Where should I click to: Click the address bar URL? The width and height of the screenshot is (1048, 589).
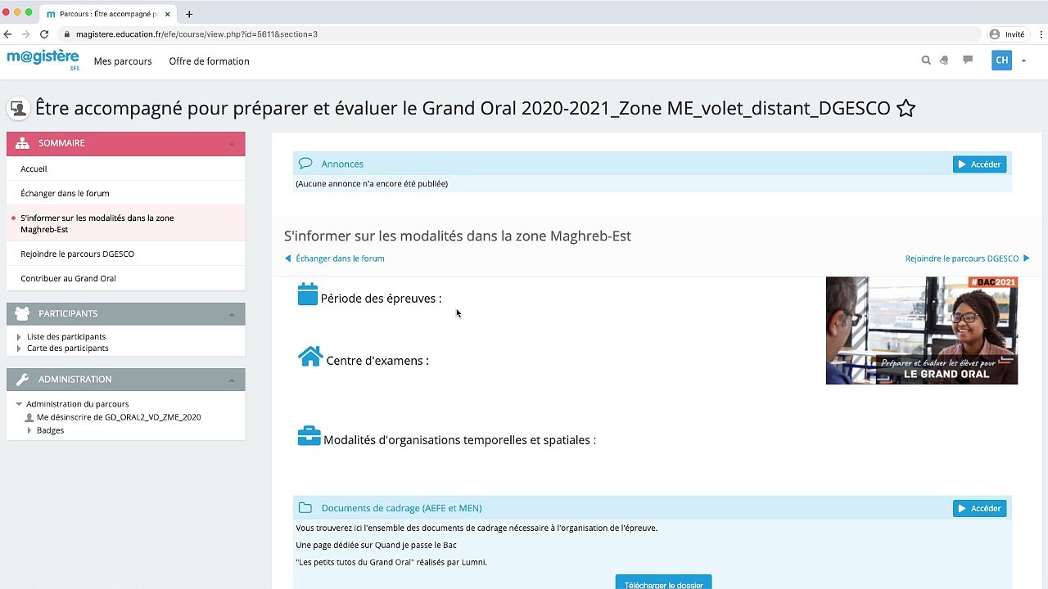click(x=196, y=34)
